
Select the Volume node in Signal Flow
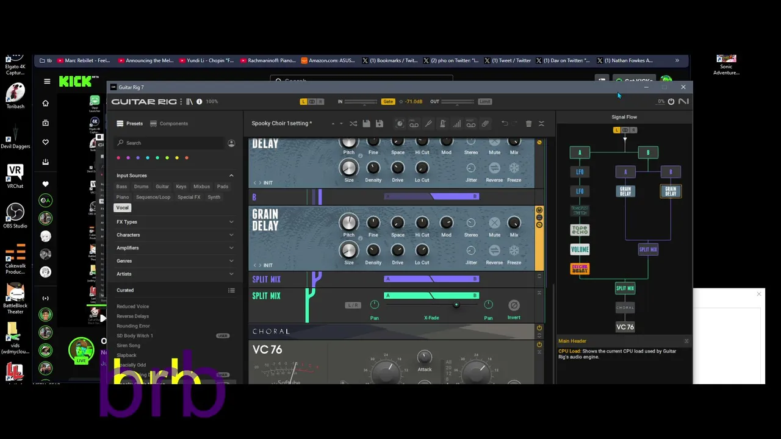coord(580,249)
